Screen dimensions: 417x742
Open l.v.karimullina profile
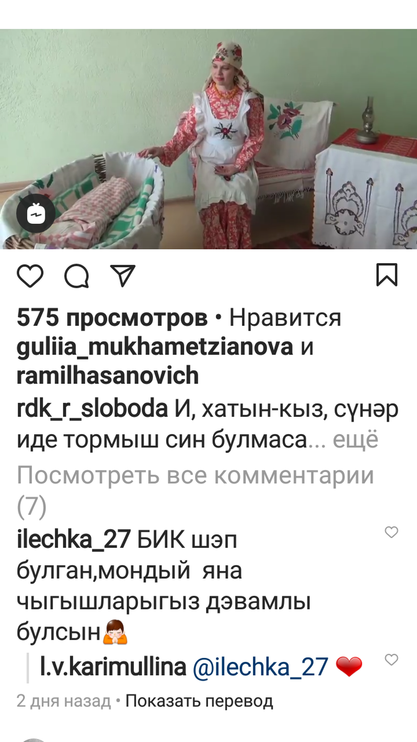pyautogui.click(x=113, y=666)
